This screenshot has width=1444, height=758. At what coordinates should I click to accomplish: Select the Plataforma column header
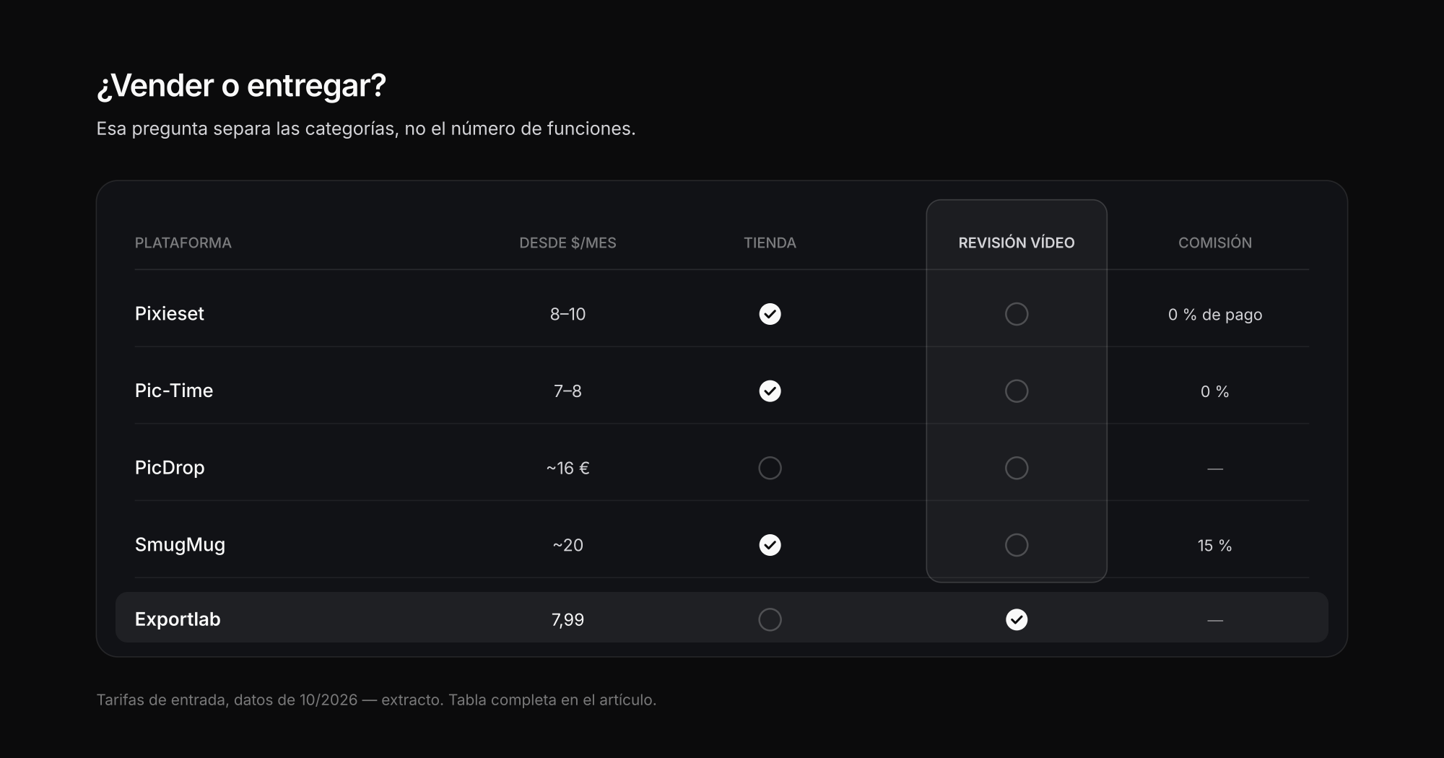183,243
